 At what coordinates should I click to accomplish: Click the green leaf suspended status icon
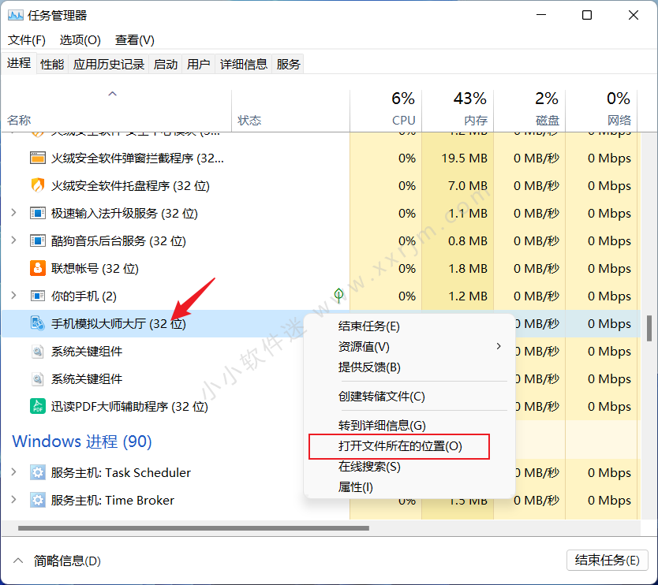point(338,296)
